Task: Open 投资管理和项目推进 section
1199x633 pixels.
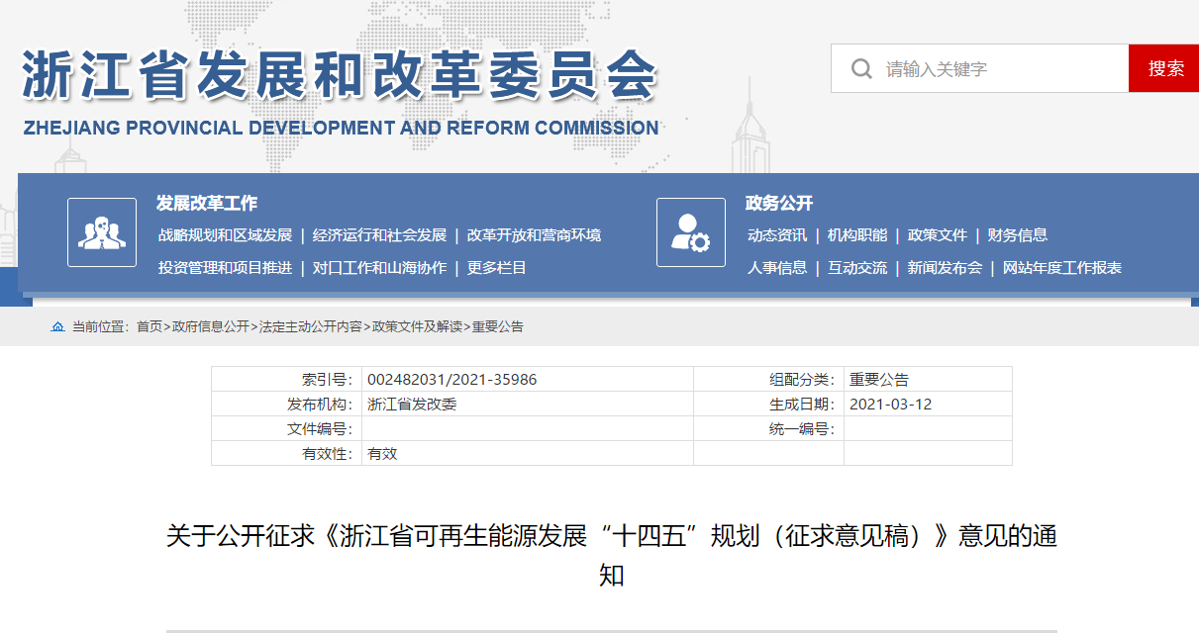Action: click(225, 268)
